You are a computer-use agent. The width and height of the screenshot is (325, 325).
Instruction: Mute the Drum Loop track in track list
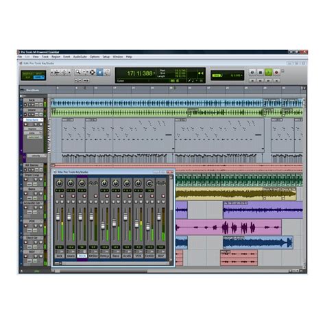(40, 180)
